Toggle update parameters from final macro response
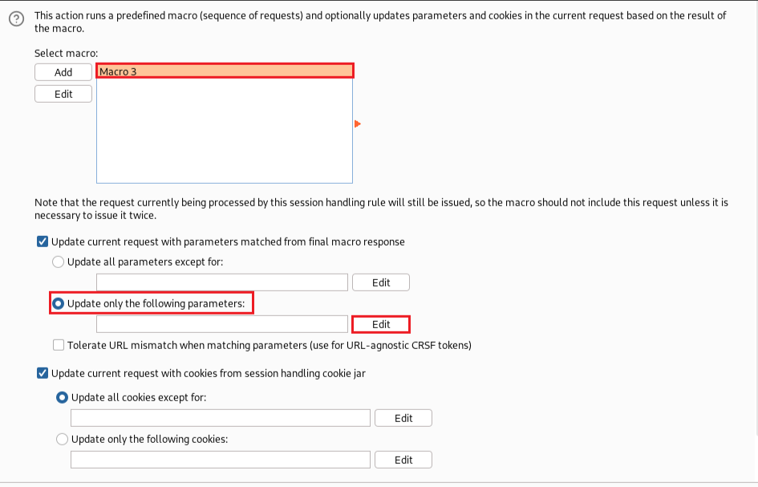Viewport: 758px width, 487px height. 43,241
